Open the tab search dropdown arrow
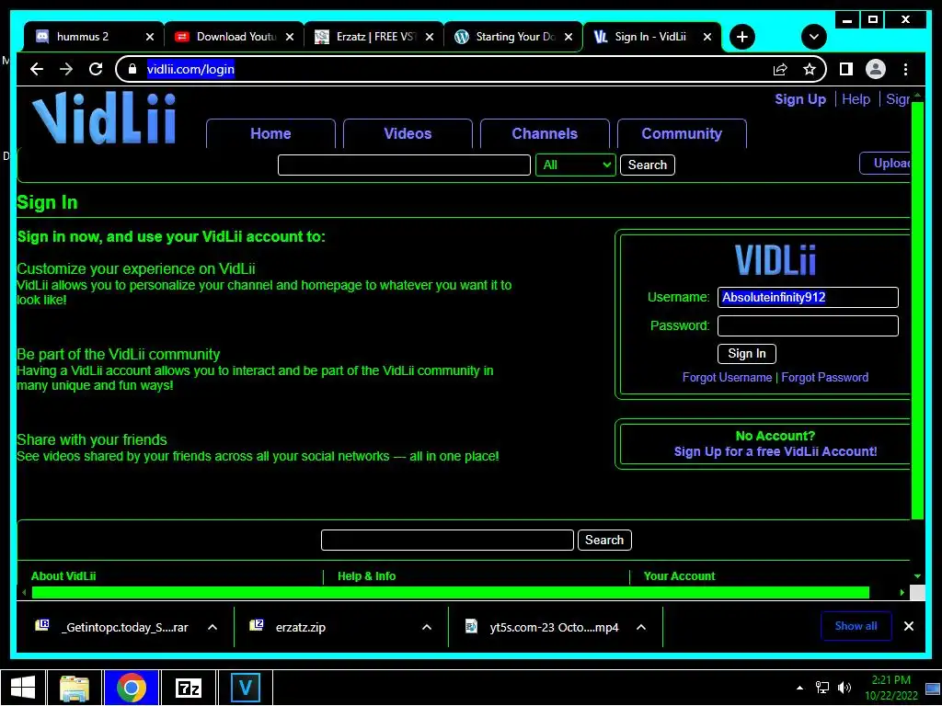 814,37
